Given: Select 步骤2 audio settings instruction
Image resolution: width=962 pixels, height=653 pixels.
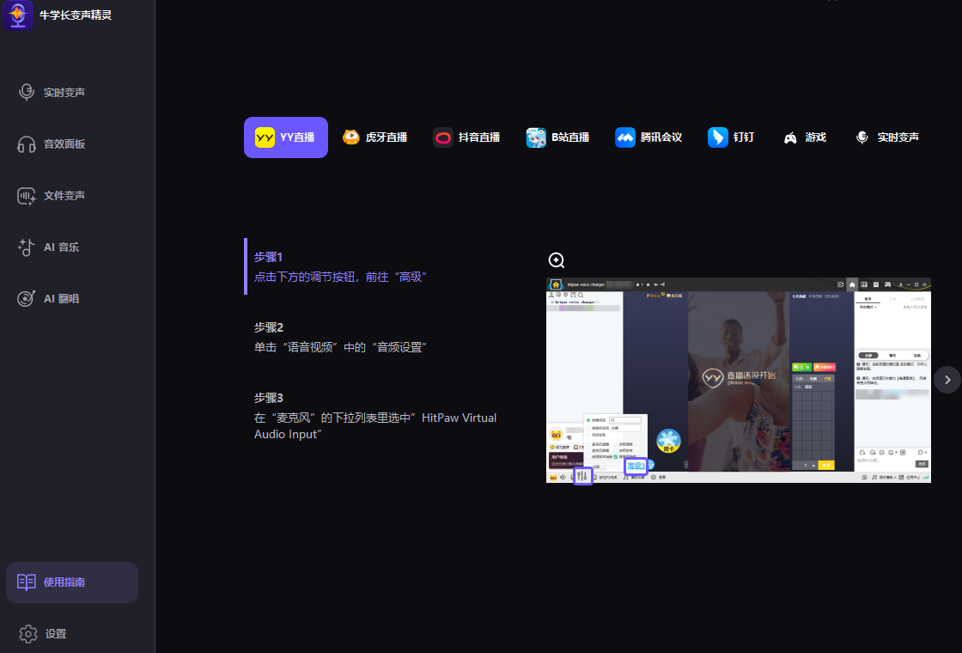Looking at the screenshot, I should pos(340,338).
